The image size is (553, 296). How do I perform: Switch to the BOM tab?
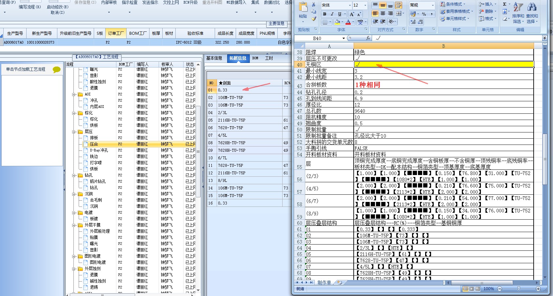click(x=255, y=58)
